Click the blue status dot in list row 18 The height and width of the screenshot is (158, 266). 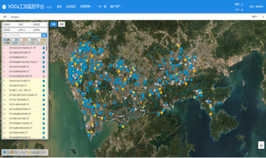pyautogui.click(x=44, y=128)
